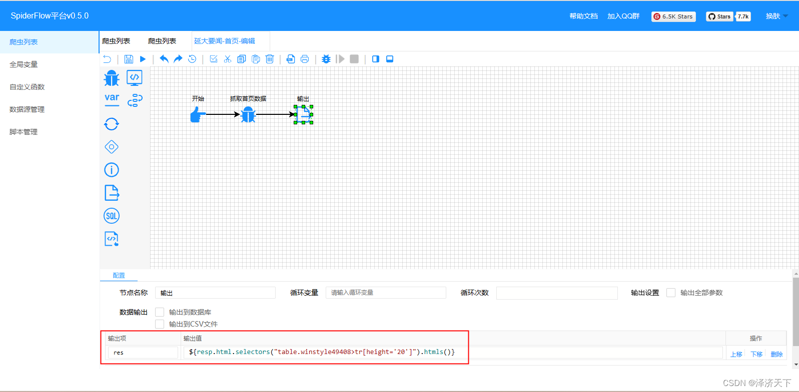The width and height of the screenshot is (799, 392).
Task: Click the gray step-forward debug icon
Action: 340,59
